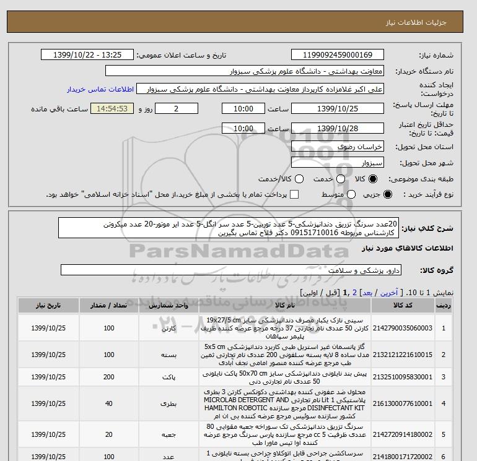
Task: Click the کد کالا column header
Action: [403, 306]
